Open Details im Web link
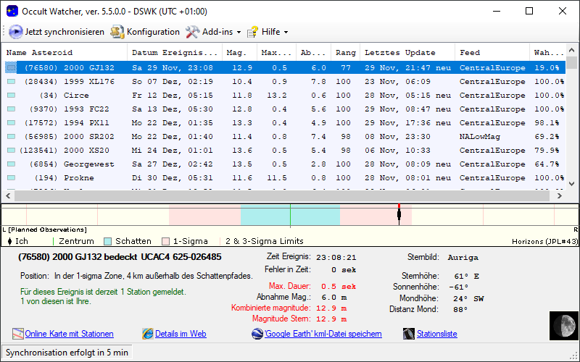The width and height of the screenshot is (580, 362). pyautogui.click(x=181, y=334)
